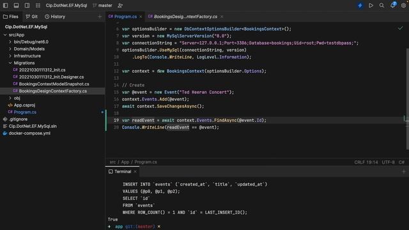
Task: Add a new terminal with plus icon
Action: 404,172
